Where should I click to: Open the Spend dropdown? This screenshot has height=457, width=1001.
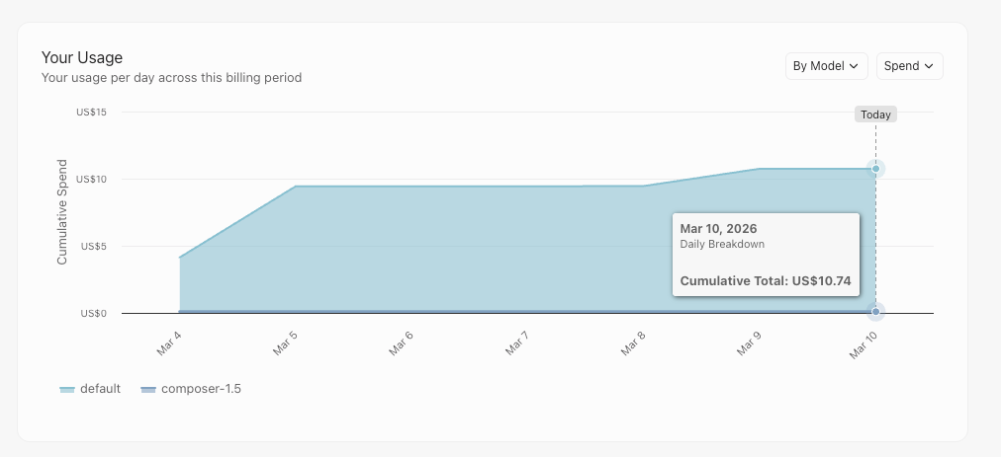(x=909, y=66)
